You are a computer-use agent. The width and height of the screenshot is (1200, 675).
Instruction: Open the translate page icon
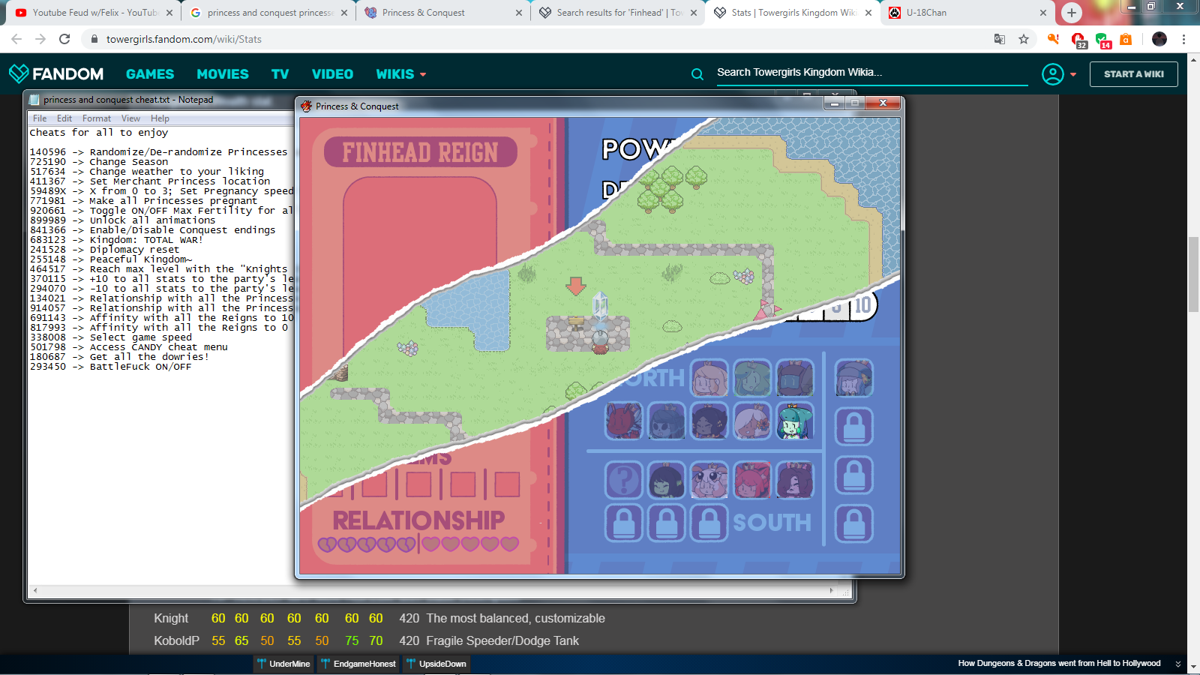[1000, 39]
